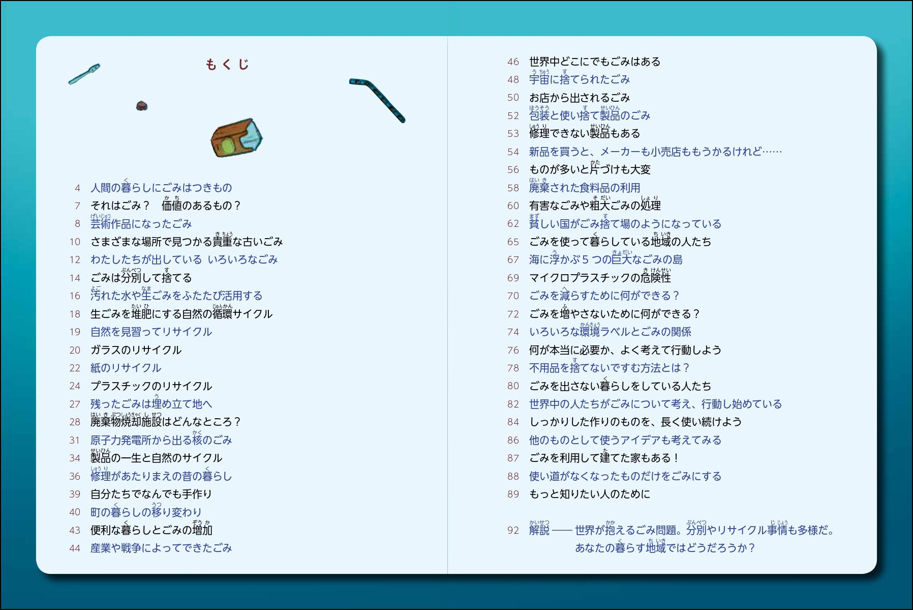This screenshot has height=610, width=913.
Task: Click entry 海に浮かぶ5つの巨大なごみの島
Action: (x=605, y=259)
